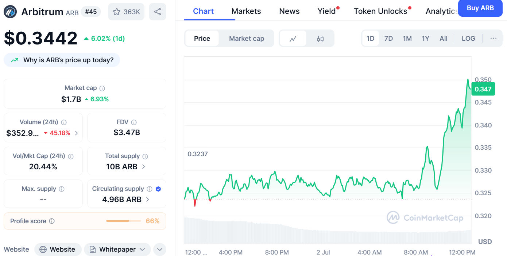Open the share icon button

158,12
